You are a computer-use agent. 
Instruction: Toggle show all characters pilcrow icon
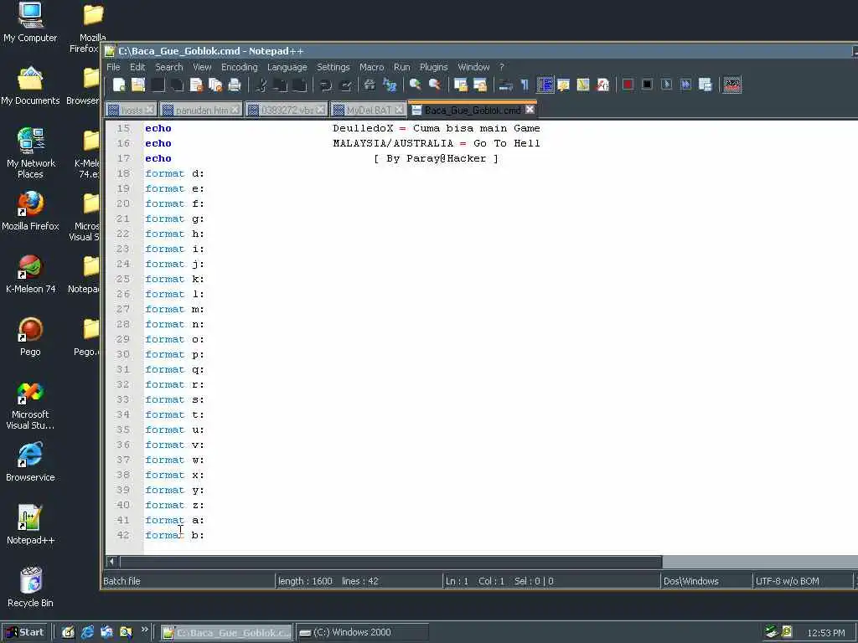click(x=525, y=85)
